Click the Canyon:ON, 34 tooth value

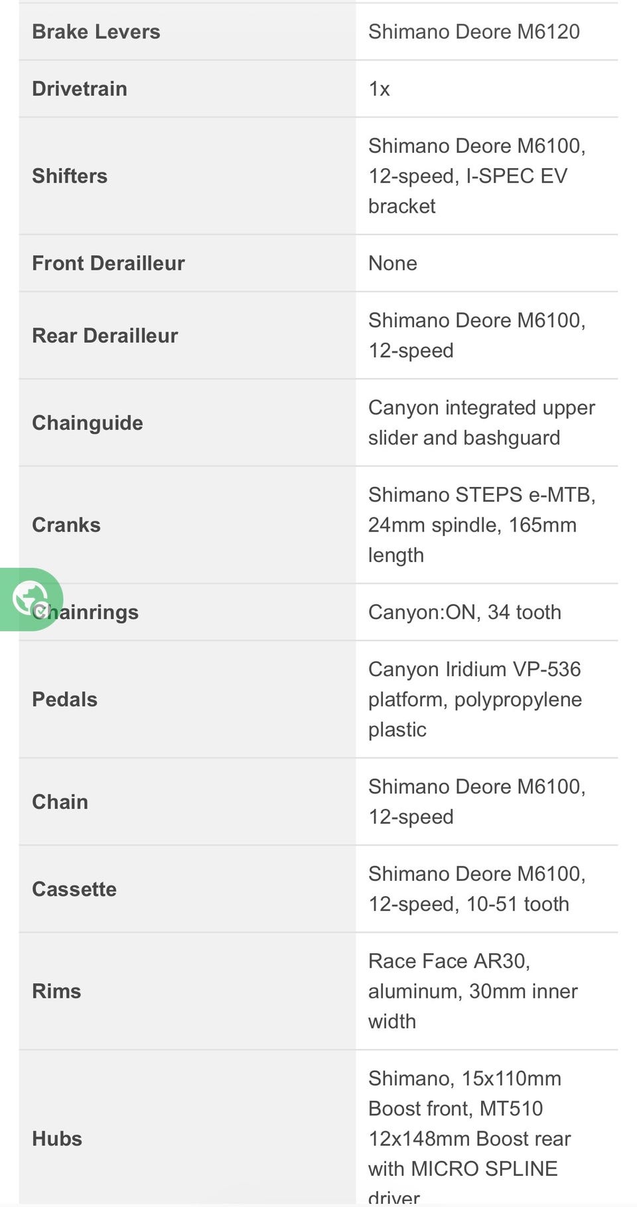pyautogui.click(x=464, y=612)
